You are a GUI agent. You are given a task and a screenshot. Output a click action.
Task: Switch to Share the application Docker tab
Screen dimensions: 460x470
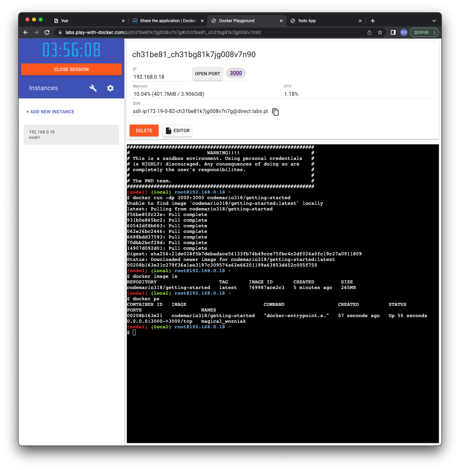168,21
